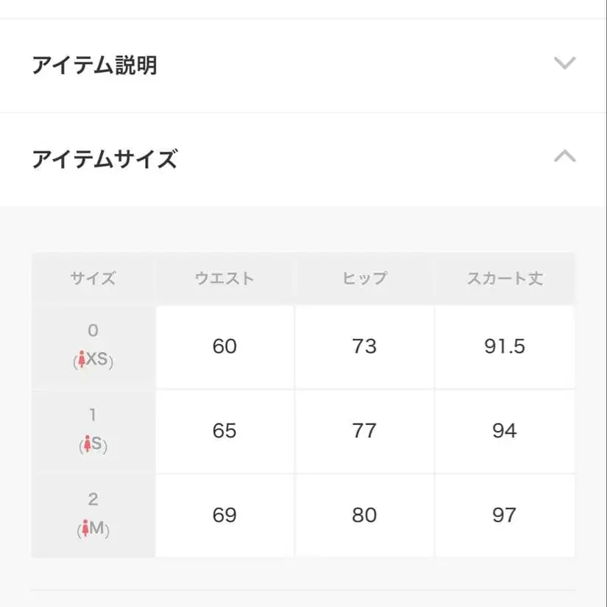Click the waist value 60

point(225,345)
